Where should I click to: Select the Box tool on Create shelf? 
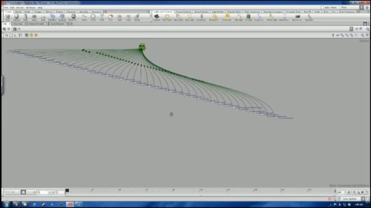point(8,17)
